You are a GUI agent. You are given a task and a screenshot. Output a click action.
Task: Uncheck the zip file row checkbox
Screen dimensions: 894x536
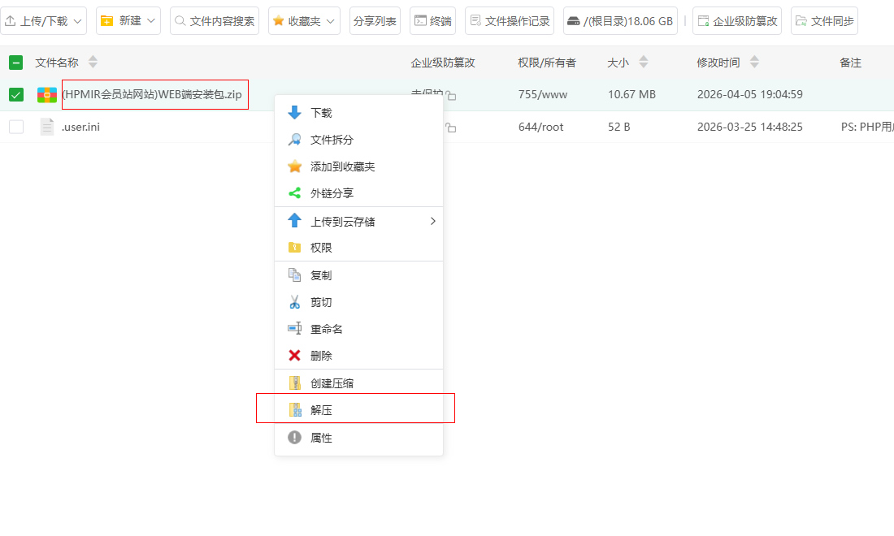pos(16,95)
